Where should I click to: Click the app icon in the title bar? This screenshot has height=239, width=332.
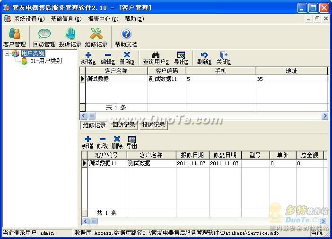pyautogui.click(x=7, y=8)
